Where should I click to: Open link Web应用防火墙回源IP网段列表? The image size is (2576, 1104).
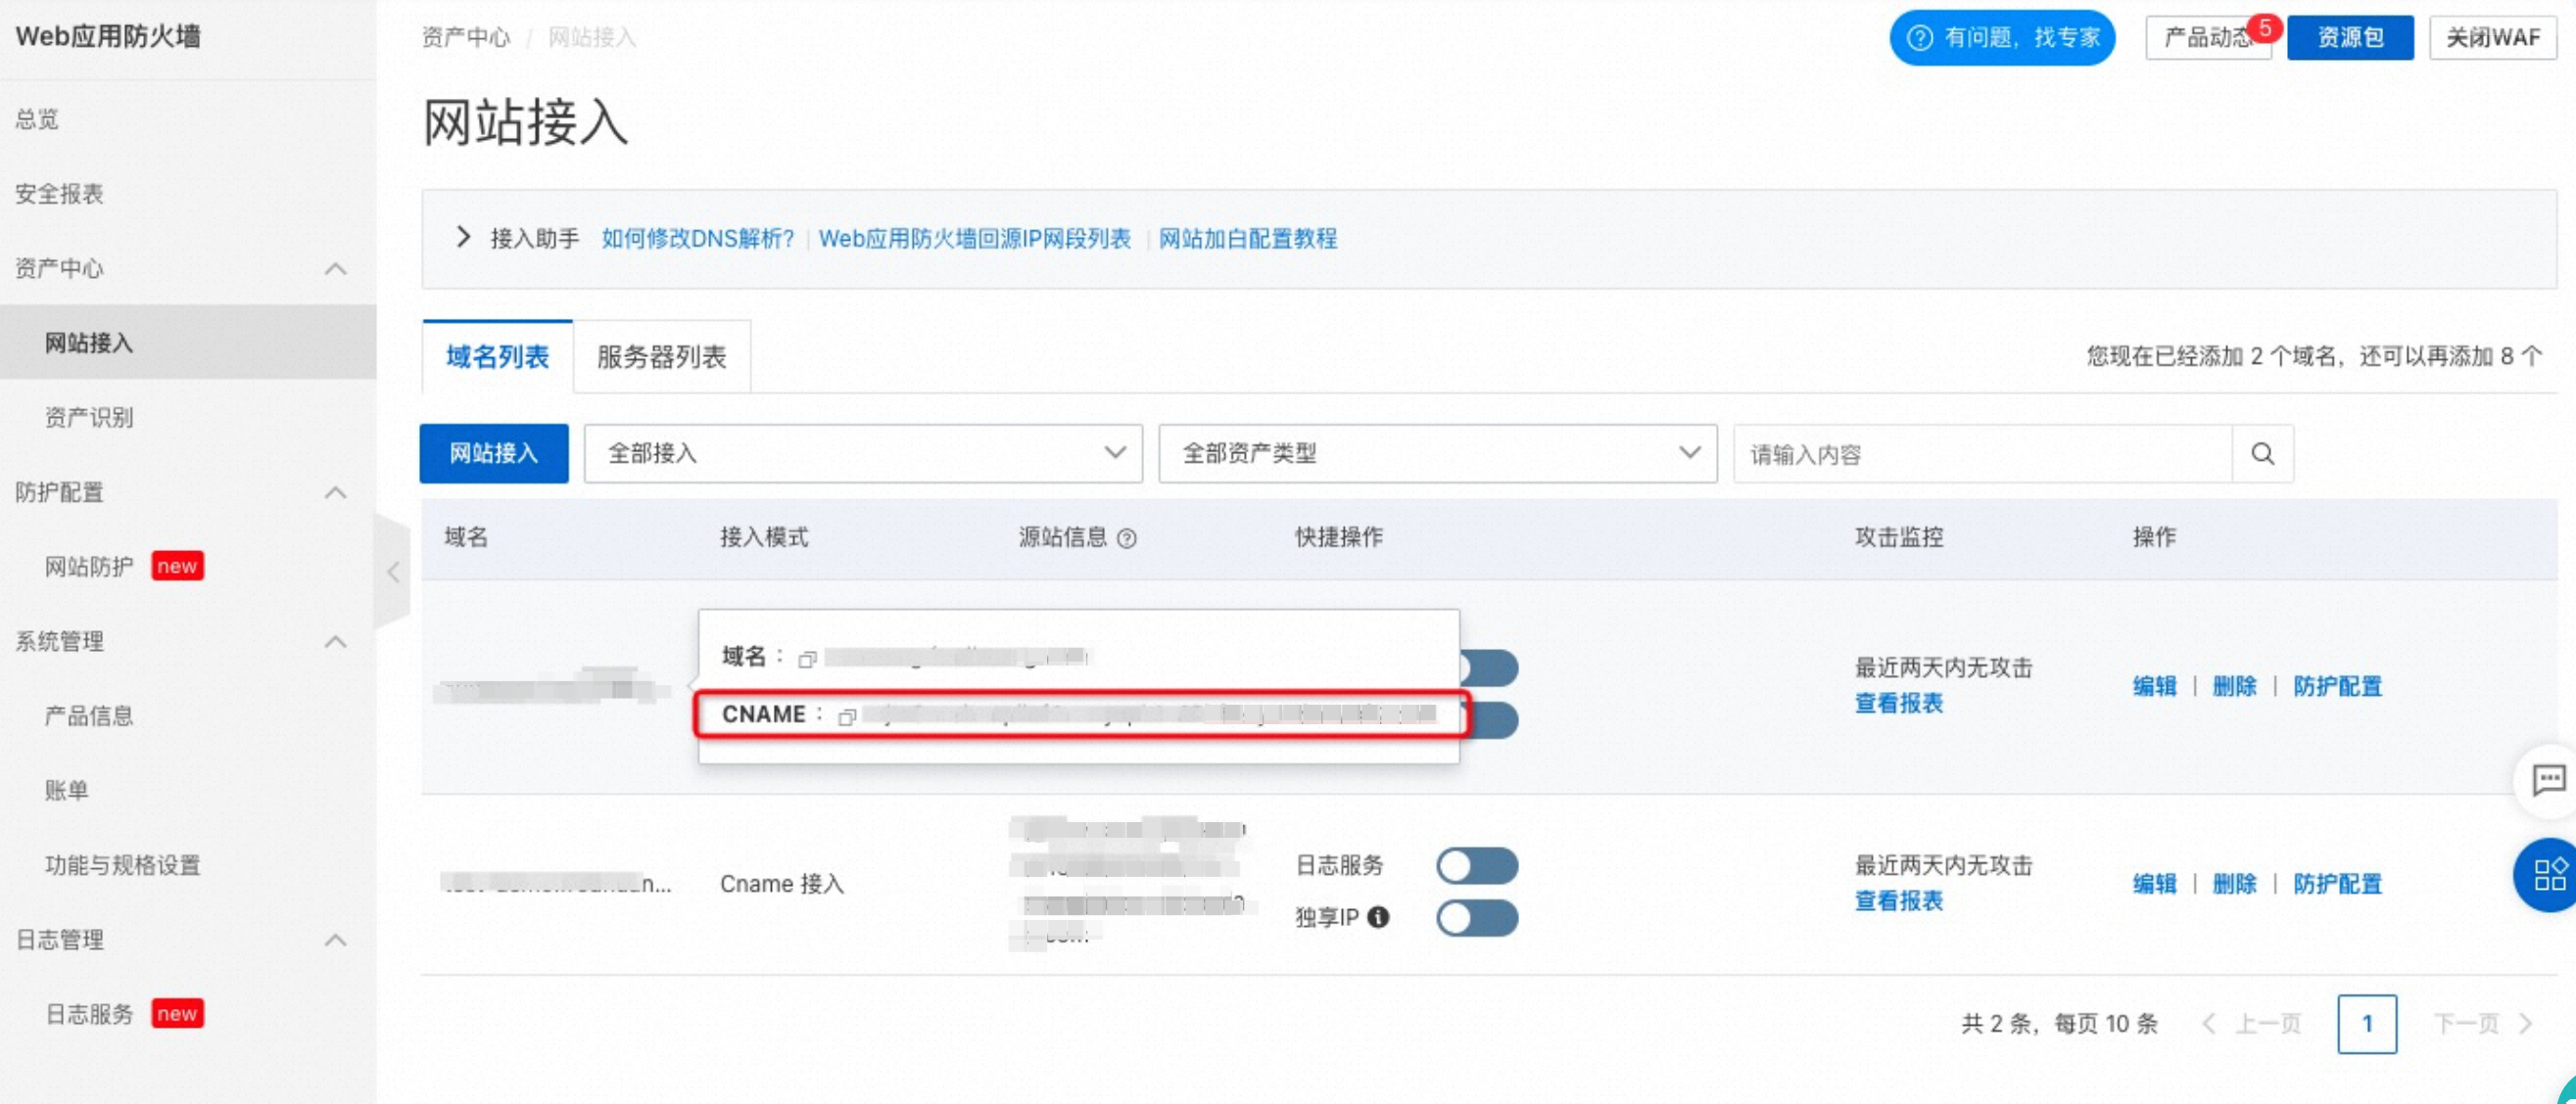(974, 239)
